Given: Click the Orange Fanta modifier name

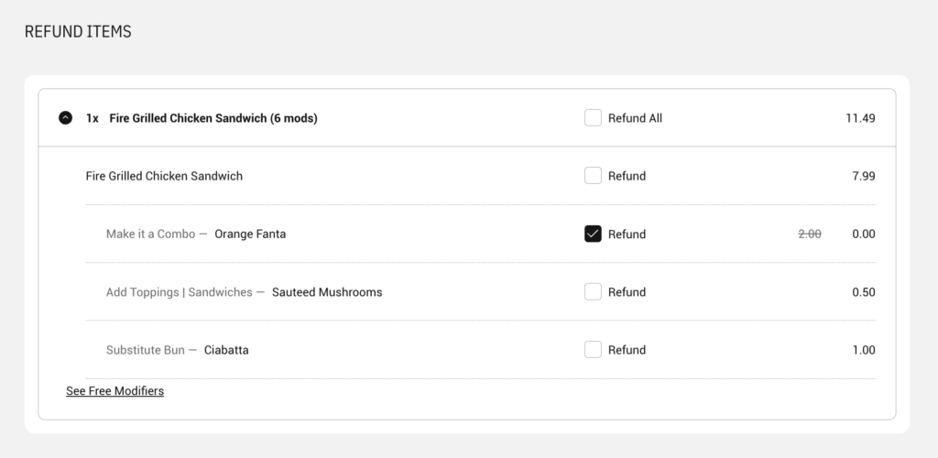Looking at the screenshot, I should coord(250,234).
